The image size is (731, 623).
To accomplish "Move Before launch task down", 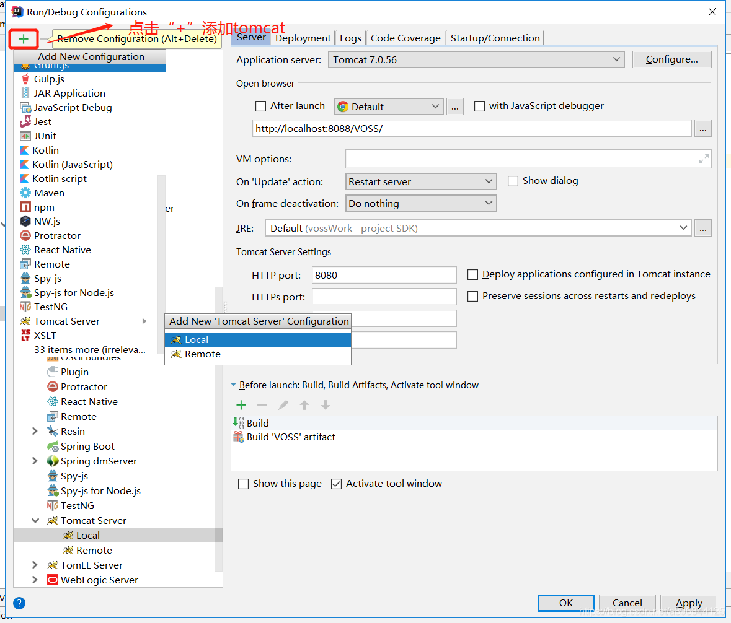I will coord(326,405).
